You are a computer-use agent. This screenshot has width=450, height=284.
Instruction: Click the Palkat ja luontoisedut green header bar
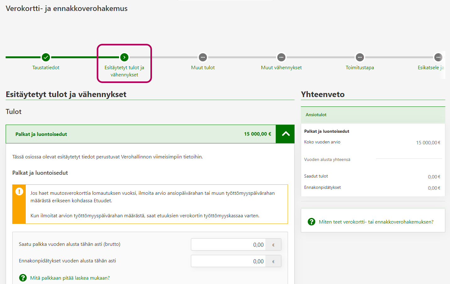click(141, 134)
